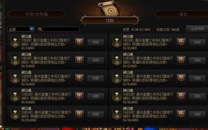Click the trophy badge on the 14阶段 achievement
The image size is (208, 130).
pyautogui.click(x=117, y=96)
